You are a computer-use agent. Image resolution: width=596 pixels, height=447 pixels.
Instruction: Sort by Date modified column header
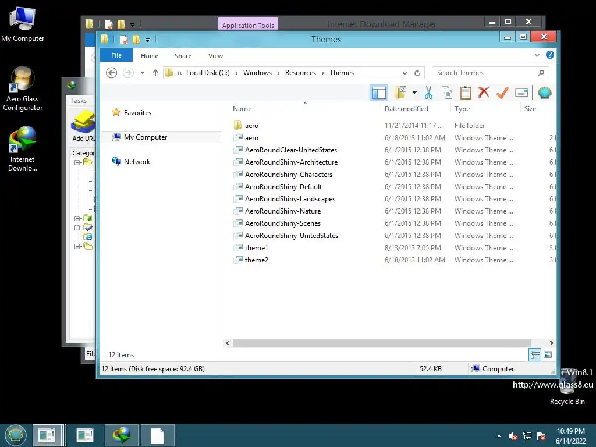[406, 109]
